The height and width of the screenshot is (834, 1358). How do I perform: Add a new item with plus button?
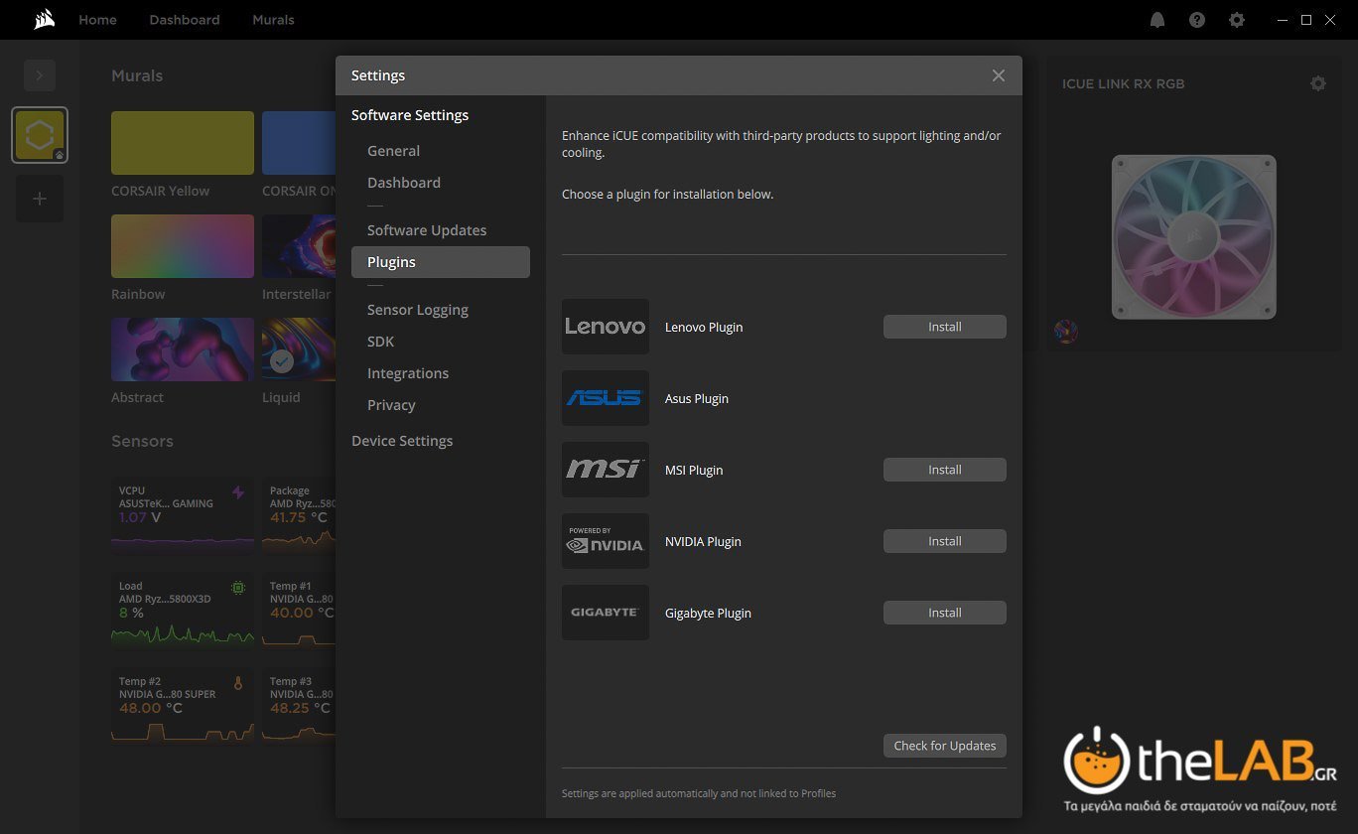point(40,199)
